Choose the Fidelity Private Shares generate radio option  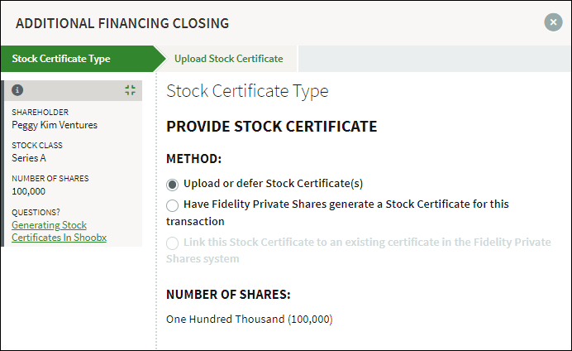tap(172, 205)
